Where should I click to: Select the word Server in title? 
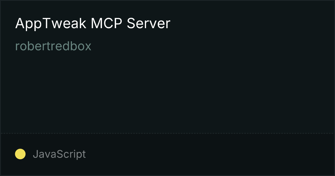(148, 23)
